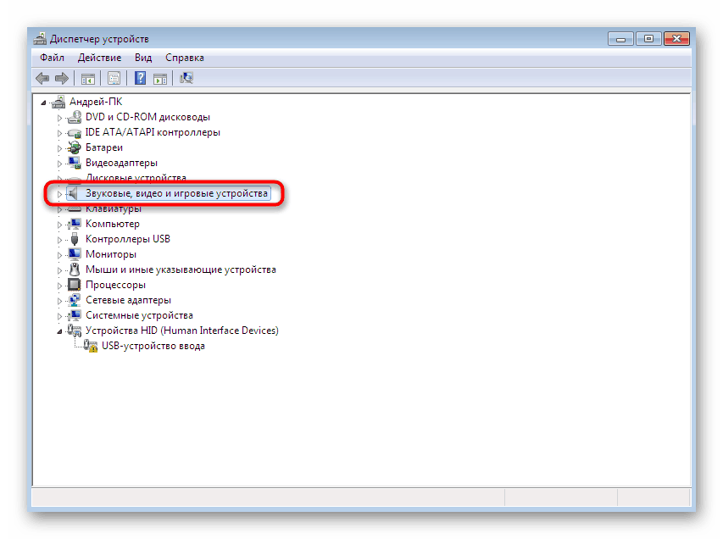Click the Компьютер category icon
Screen dimensions: 723x539
[75, 224]
